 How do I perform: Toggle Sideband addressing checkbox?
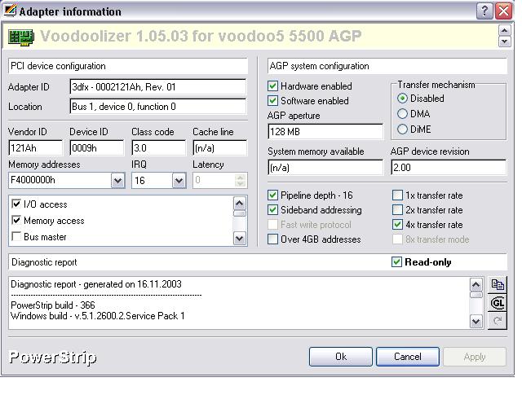(272, 210)
